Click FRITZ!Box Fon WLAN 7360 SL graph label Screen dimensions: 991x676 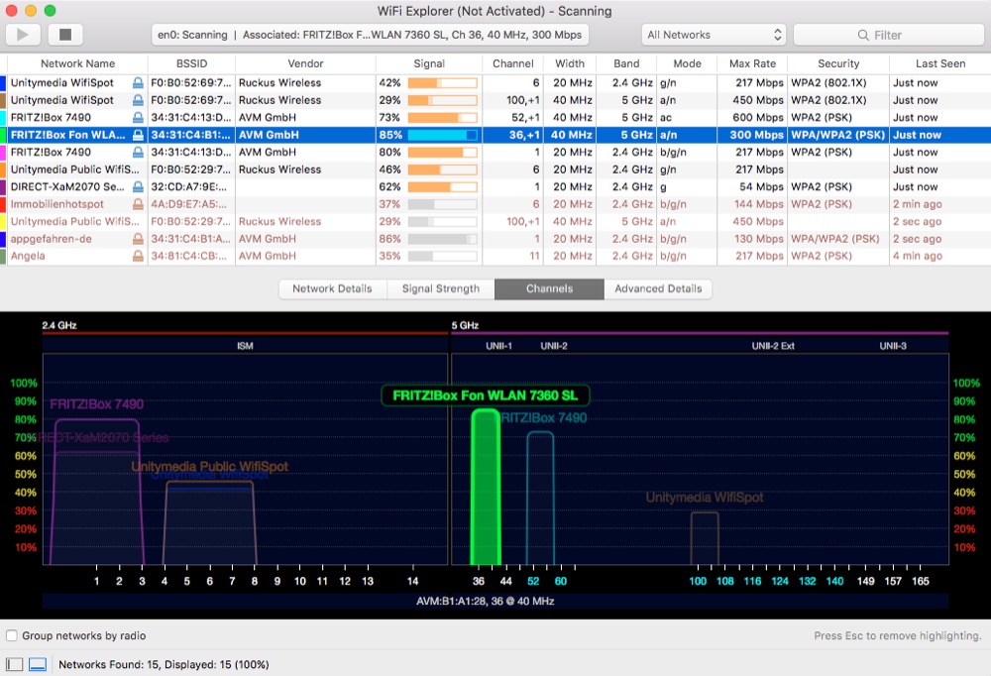(x=486, y=394)
